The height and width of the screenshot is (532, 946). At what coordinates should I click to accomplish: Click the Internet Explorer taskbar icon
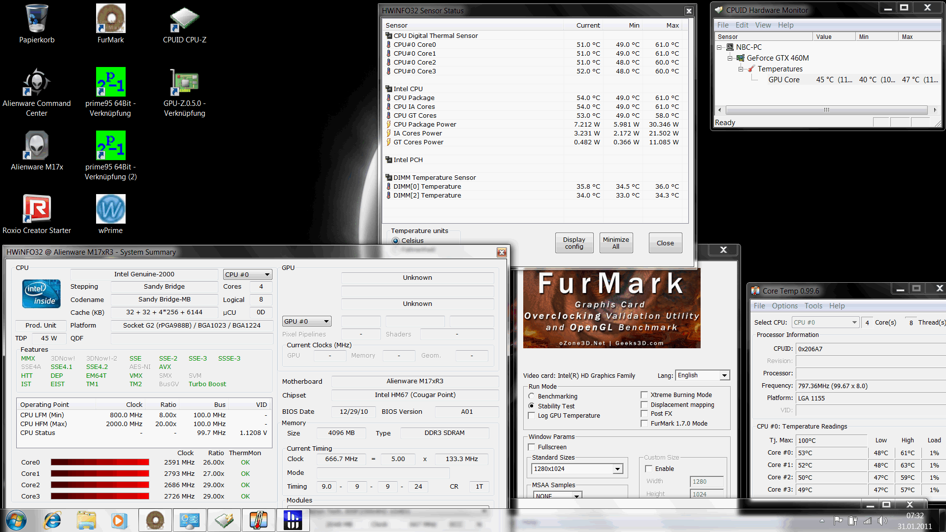click(x=52, y=520)
